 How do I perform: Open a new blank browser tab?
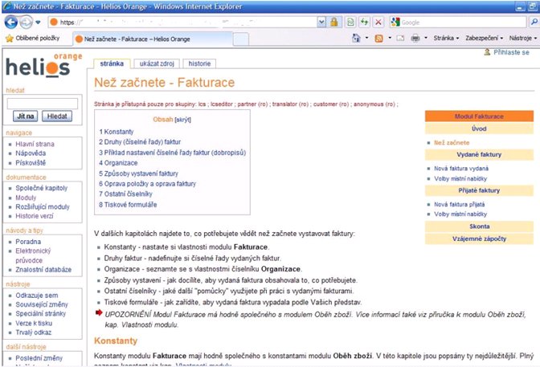(x=241, y=39)
